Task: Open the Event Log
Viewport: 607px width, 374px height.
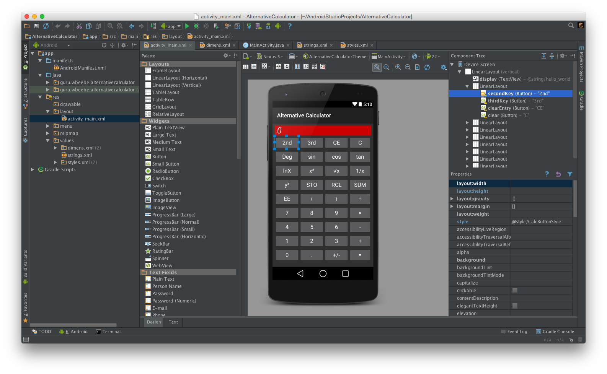Action: (x=514, y=332)
